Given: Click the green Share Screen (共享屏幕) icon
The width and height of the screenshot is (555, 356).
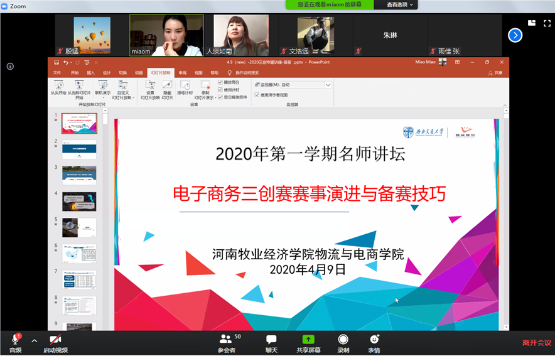Looking at the screenshot, I should pyautogui.click(x=308, y=339).
